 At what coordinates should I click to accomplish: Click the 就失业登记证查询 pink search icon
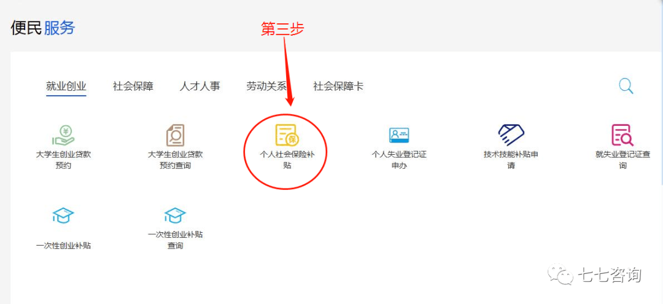622,135
